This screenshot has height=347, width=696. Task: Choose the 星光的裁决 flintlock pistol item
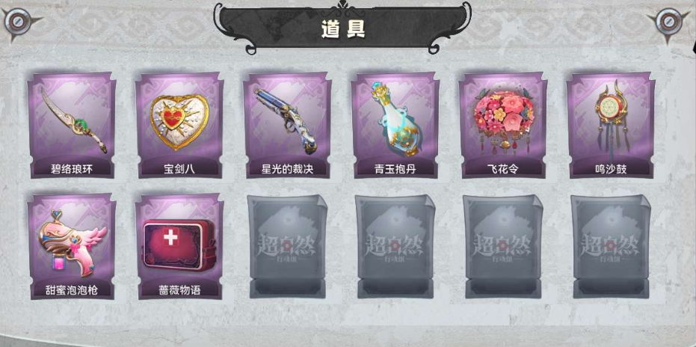(287, 126)
